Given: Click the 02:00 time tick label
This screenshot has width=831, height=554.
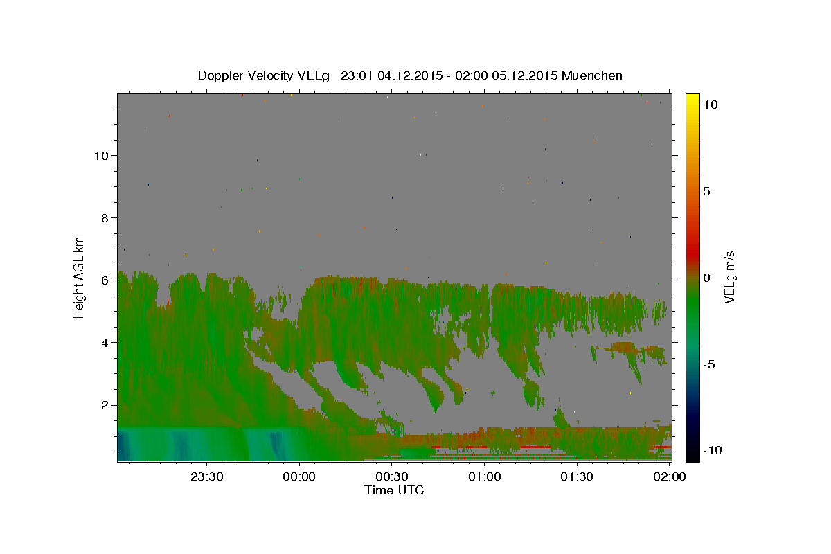Looking at the screenshot, I should coord(669,476).
